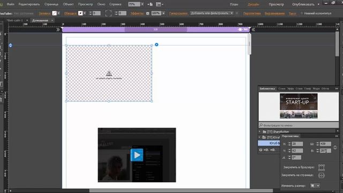Switch to План mode
343x193 pixels.
click(x=234, y=4)
